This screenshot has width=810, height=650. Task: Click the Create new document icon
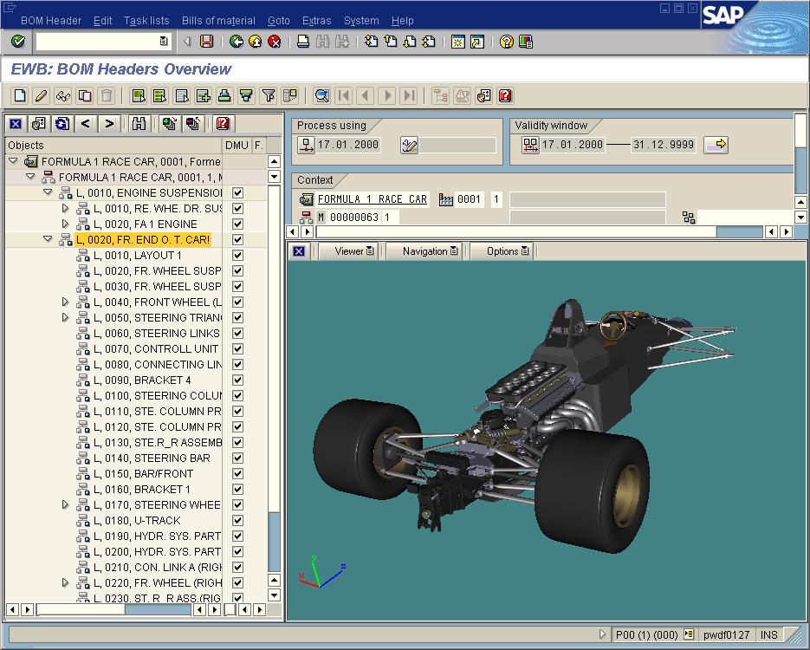tap(19, 96)
